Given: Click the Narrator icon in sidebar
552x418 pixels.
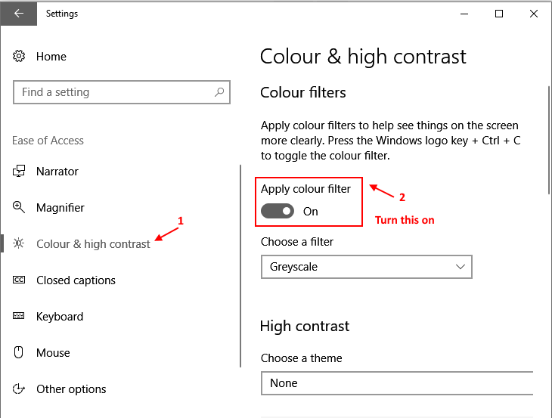Looking at the screenshot, I should (x=19, y=172).
